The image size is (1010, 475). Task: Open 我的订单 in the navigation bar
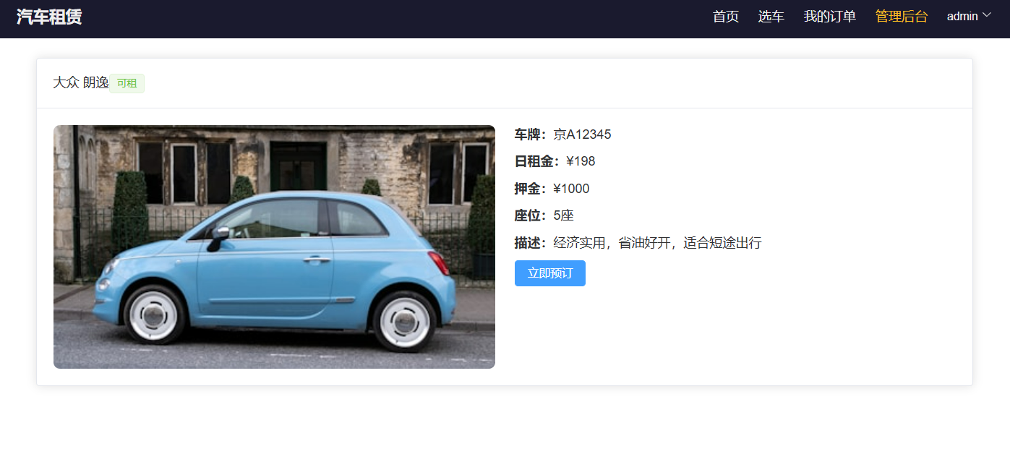[830, 17]
